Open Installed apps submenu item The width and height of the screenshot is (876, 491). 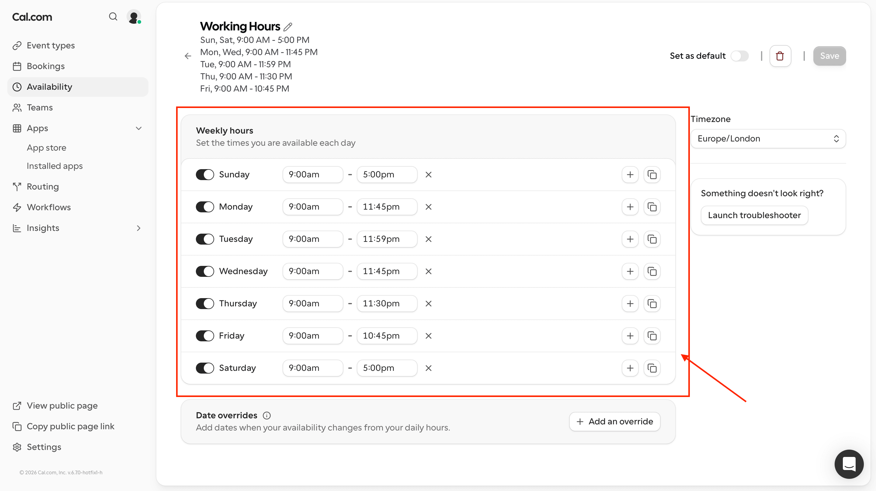pyautogui.click(x=54, y=166)
